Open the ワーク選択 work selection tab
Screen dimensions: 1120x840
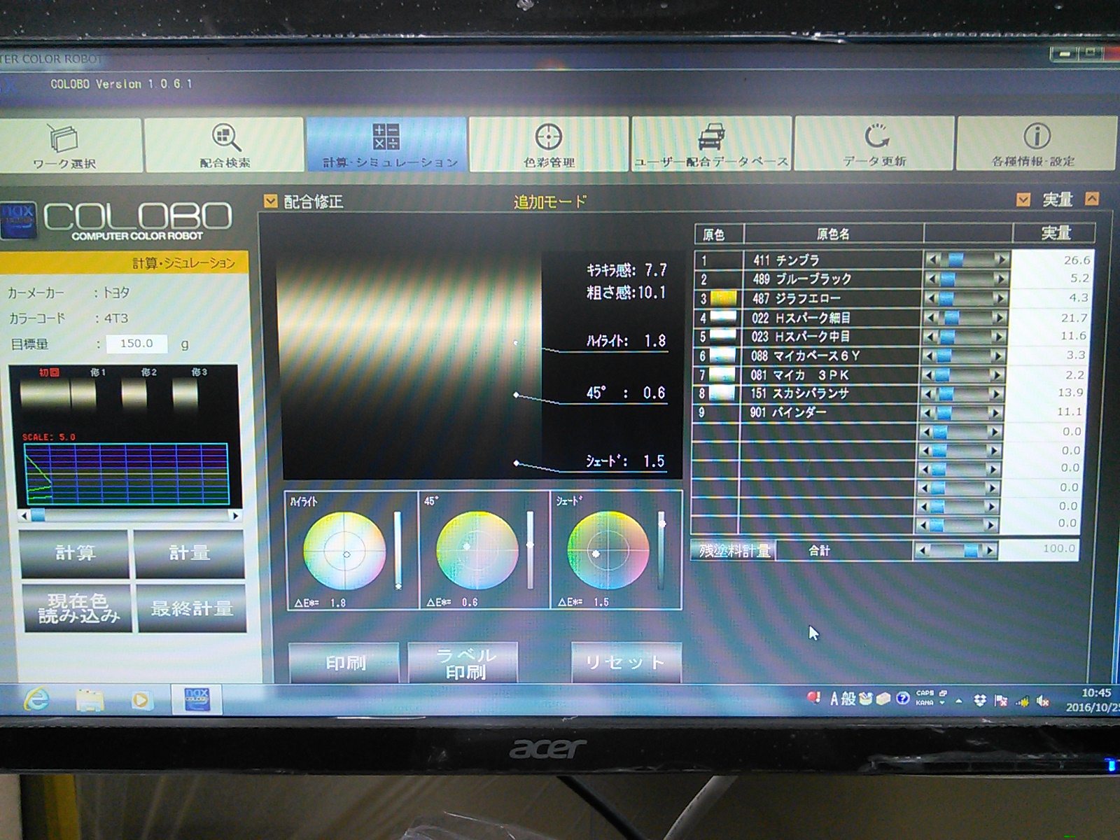70,145
